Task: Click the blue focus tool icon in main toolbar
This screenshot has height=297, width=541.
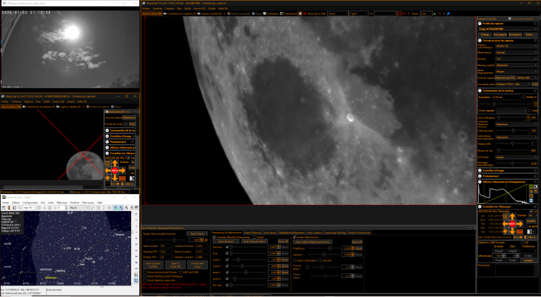Action: pos(448,14)
